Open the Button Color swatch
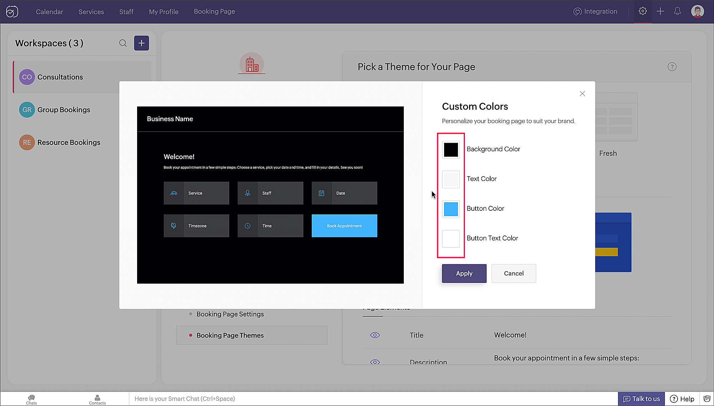The width and height of the screenshot is (714, 406). click(x=451, y=209)
